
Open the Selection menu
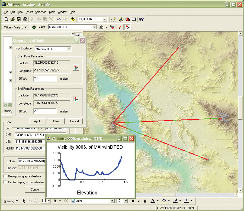point(41,12)
